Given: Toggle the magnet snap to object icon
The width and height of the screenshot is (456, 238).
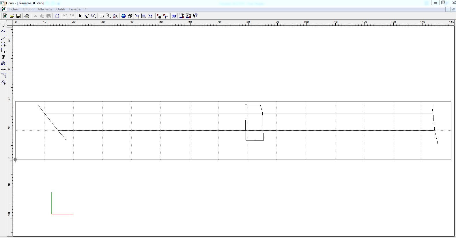Looking at the screenshot, I should (165, 16).
